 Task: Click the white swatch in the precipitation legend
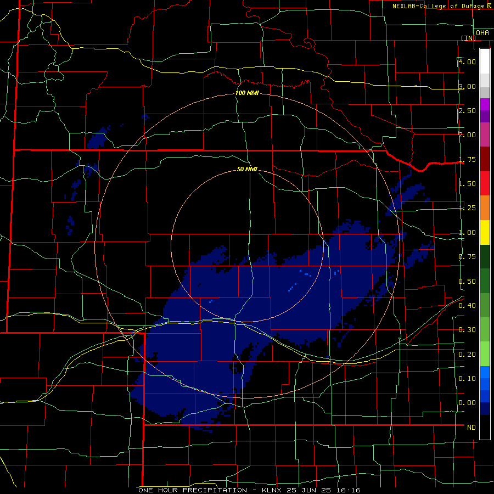(485, 61)
